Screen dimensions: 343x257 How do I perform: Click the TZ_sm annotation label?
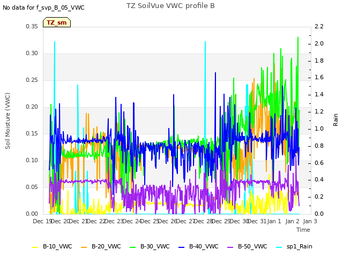pos(57,22)
